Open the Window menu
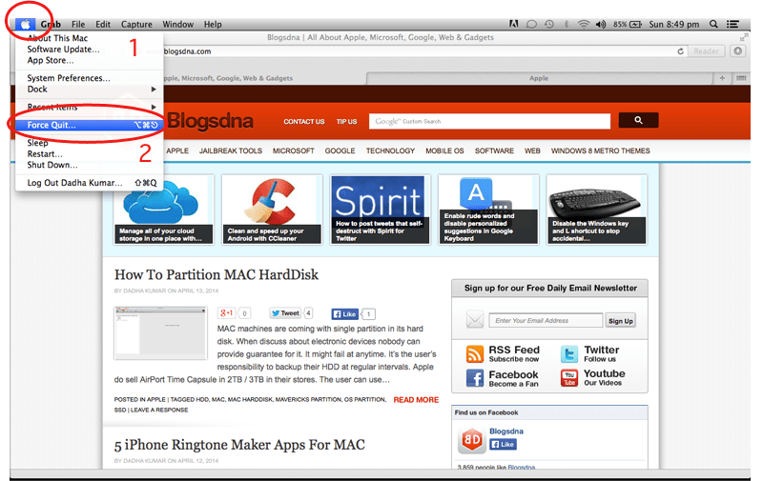The image size is (763, 481). click(x=177, y=24)
